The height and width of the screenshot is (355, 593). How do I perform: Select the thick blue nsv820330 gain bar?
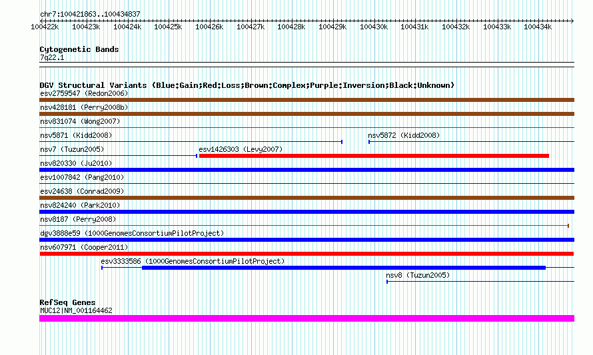click(x=306, y=170)
